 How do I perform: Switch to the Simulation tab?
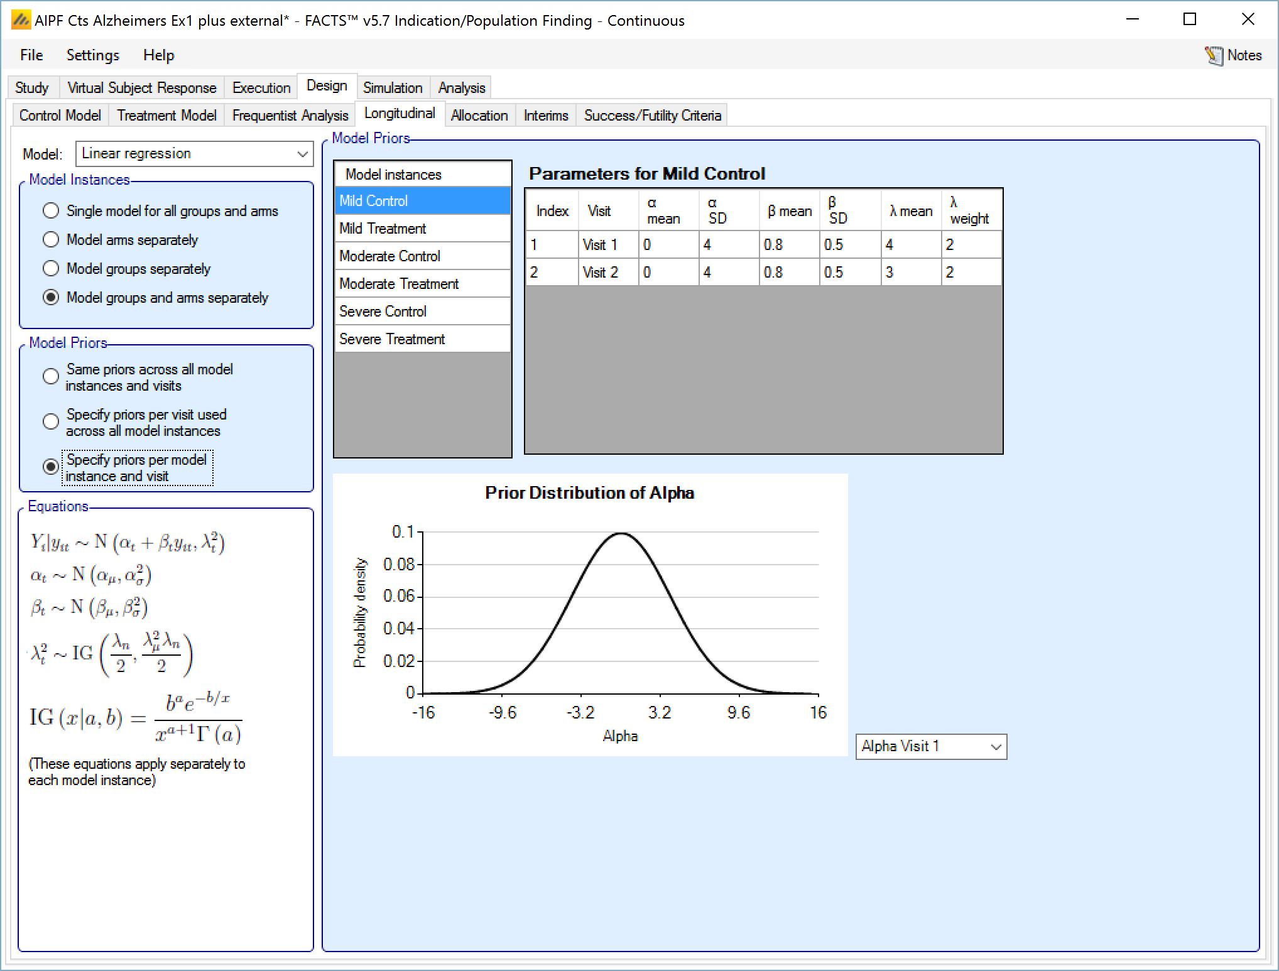coord(392,88)
